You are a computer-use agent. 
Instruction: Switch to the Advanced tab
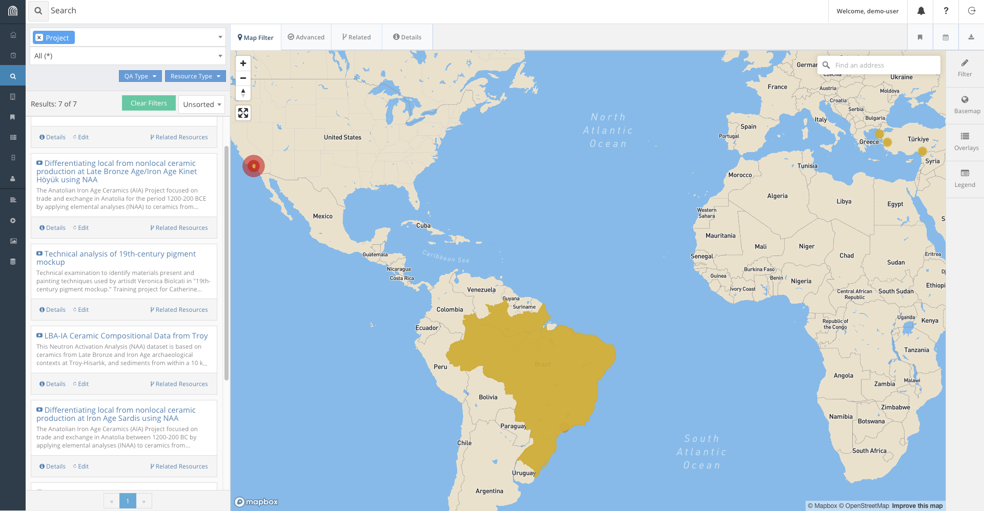coord(306,37)
